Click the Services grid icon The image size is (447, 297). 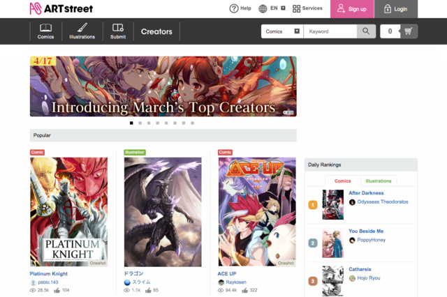296,8
